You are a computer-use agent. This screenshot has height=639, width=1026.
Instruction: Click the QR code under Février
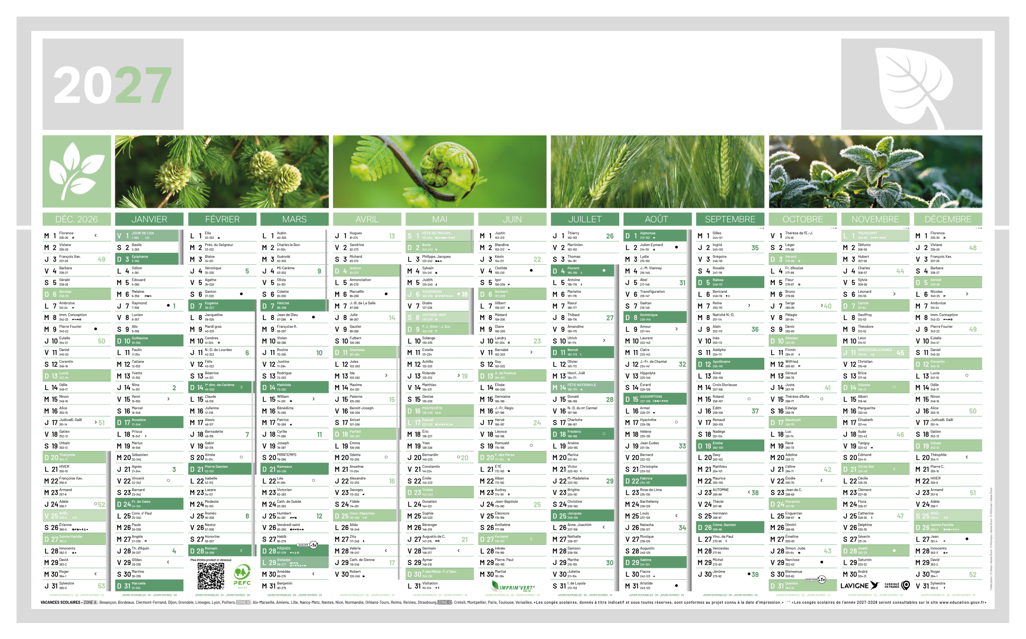coord(210,576)
